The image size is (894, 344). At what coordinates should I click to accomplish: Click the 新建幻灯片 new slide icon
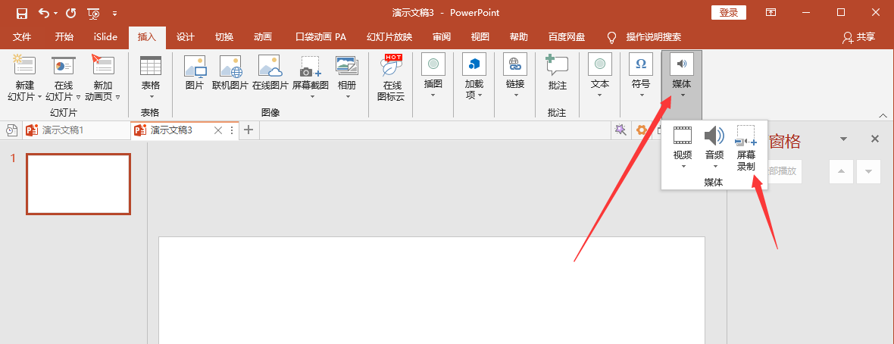click(24, 66)
